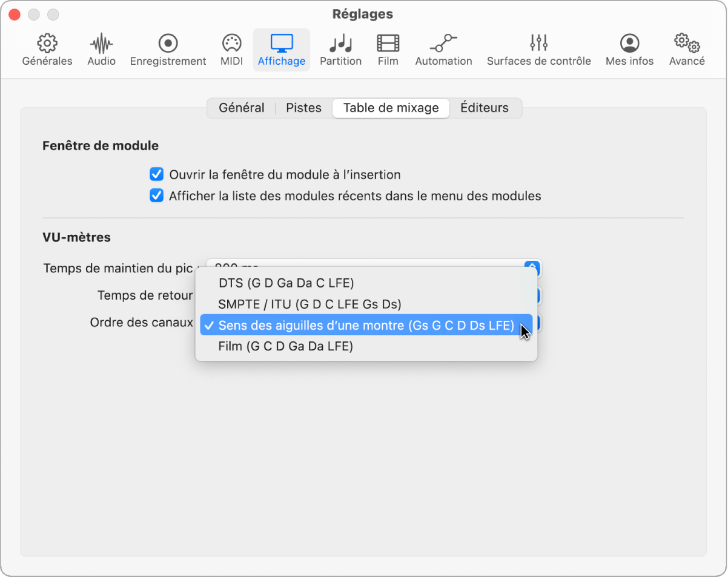Open the Avancé settings pane

pos(687,50)
